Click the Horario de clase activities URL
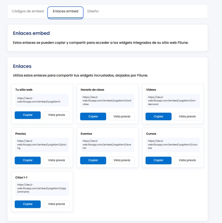 click(x=107, y=101)
